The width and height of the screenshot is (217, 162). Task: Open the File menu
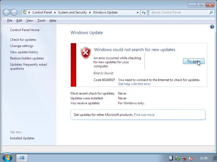[x=10, y=21]
